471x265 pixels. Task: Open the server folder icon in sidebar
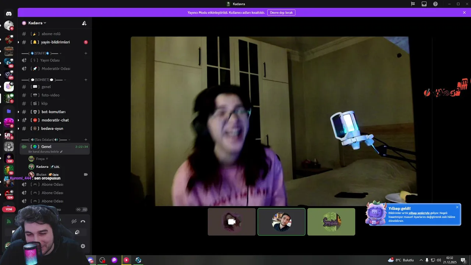tap(9, 111)
